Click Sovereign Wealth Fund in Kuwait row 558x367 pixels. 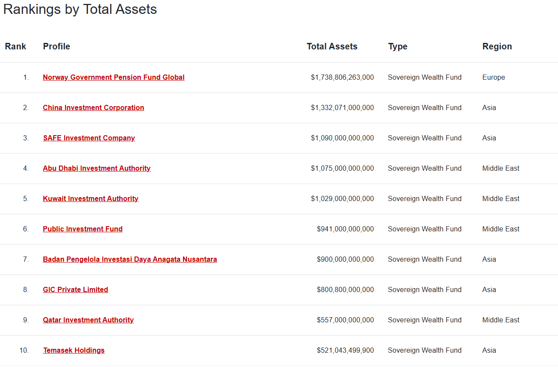(424, 198)
